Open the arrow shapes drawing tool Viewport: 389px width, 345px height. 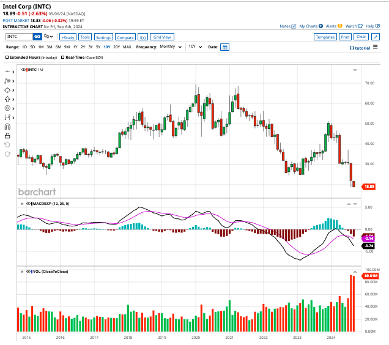[8, 98]
